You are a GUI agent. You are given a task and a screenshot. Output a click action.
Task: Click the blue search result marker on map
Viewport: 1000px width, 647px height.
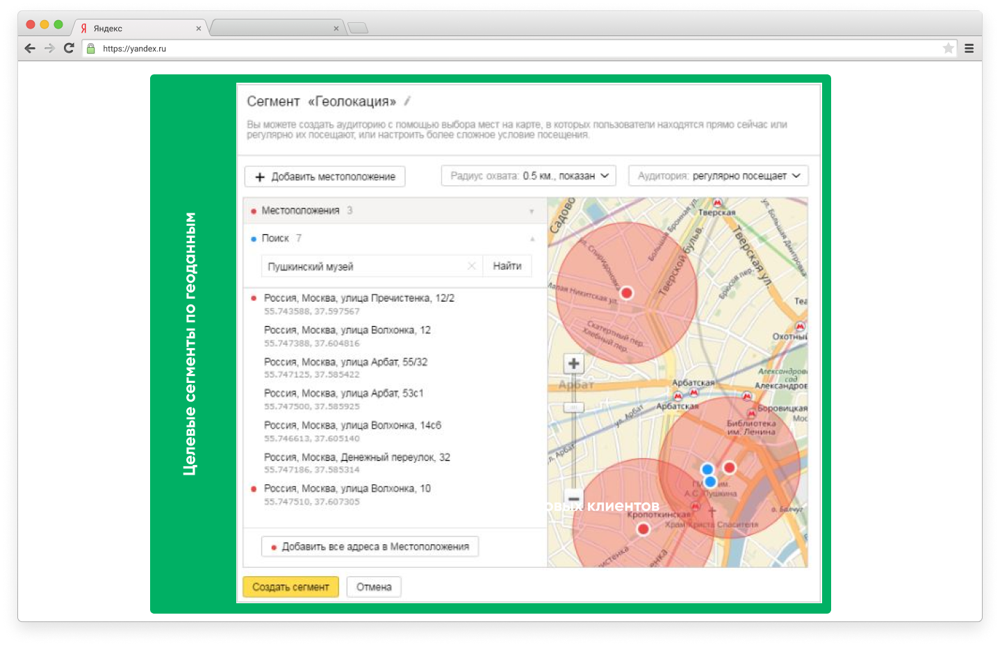pyautogui.click(x=707, y=470)
